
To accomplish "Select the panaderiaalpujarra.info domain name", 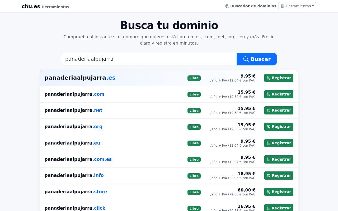I will (74, 175).
